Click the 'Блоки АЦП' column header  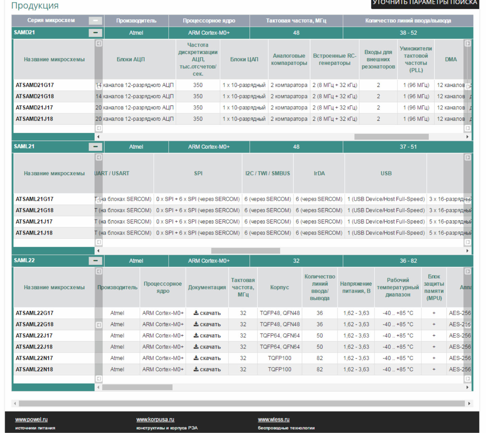[x=131, y=59]
